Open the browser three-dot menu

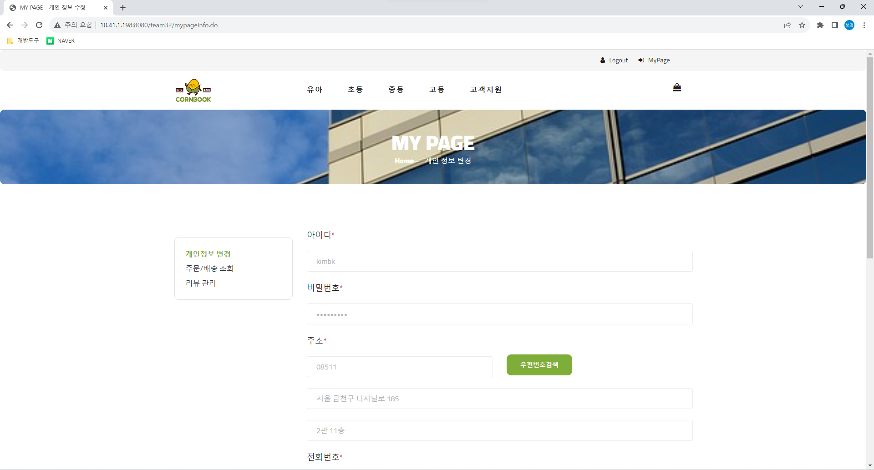click(x=864, y=25)
